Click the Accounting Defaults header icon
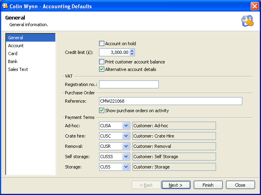 (247, 21)
